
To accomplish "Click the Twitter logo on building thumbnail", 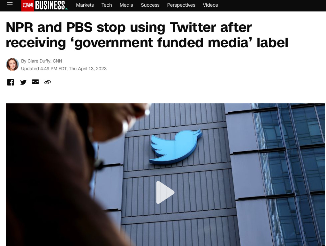I will tap(176, 147).
